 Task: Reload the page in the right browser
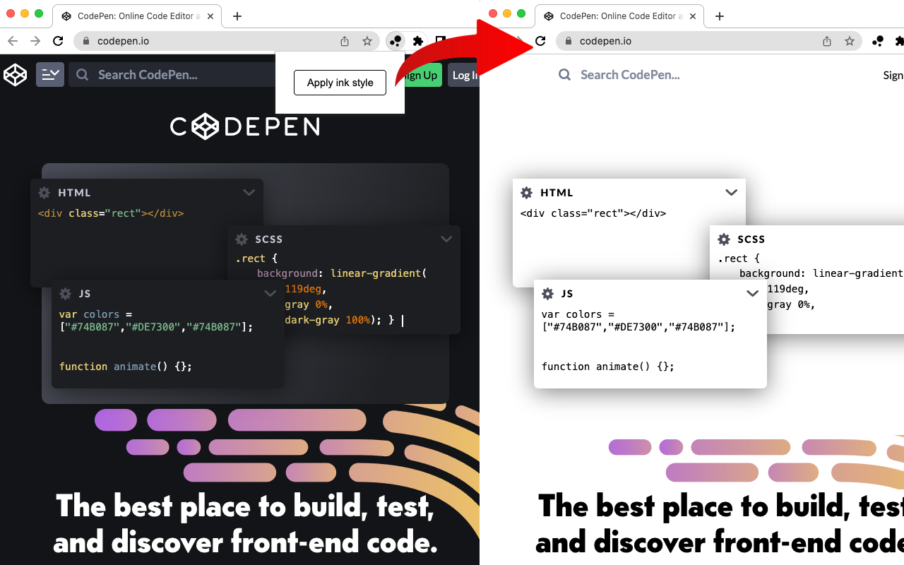pos(540,41)
